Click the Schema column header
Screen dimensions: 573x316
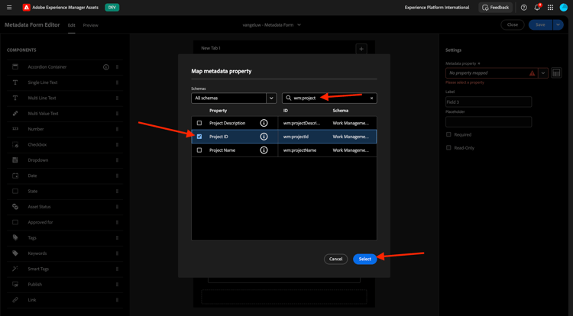tap(340, 111)
